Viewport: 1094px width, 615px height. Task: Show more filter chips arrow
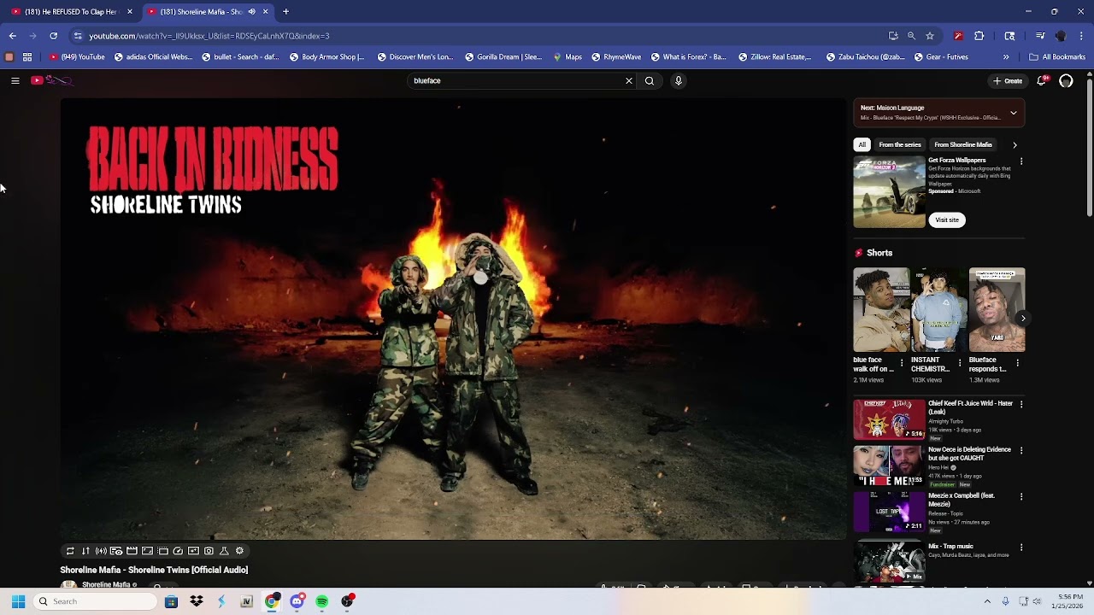pos(1015,144)
